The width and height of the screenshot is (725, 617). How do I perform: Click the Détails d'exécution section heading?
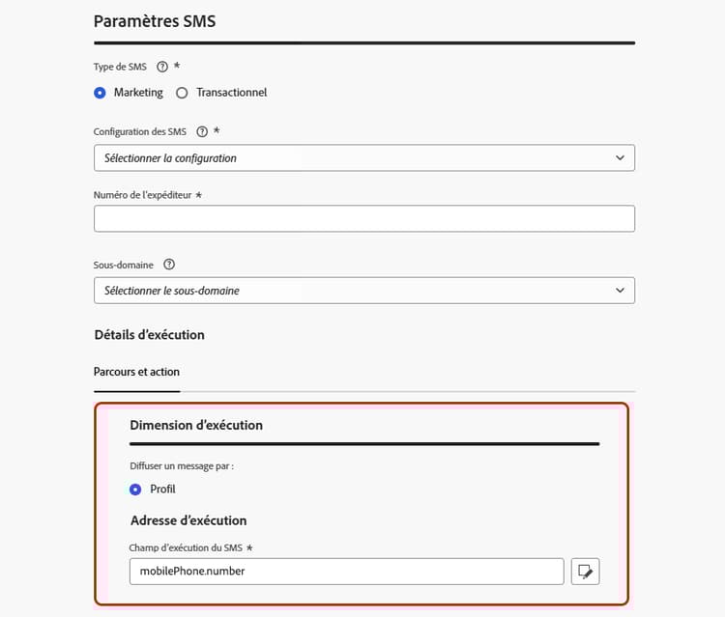click(x=149, y=335)
